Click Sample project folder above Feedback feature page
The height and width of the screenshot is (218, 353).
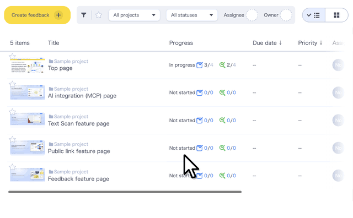pyautogui.click(x=68, y=172)
